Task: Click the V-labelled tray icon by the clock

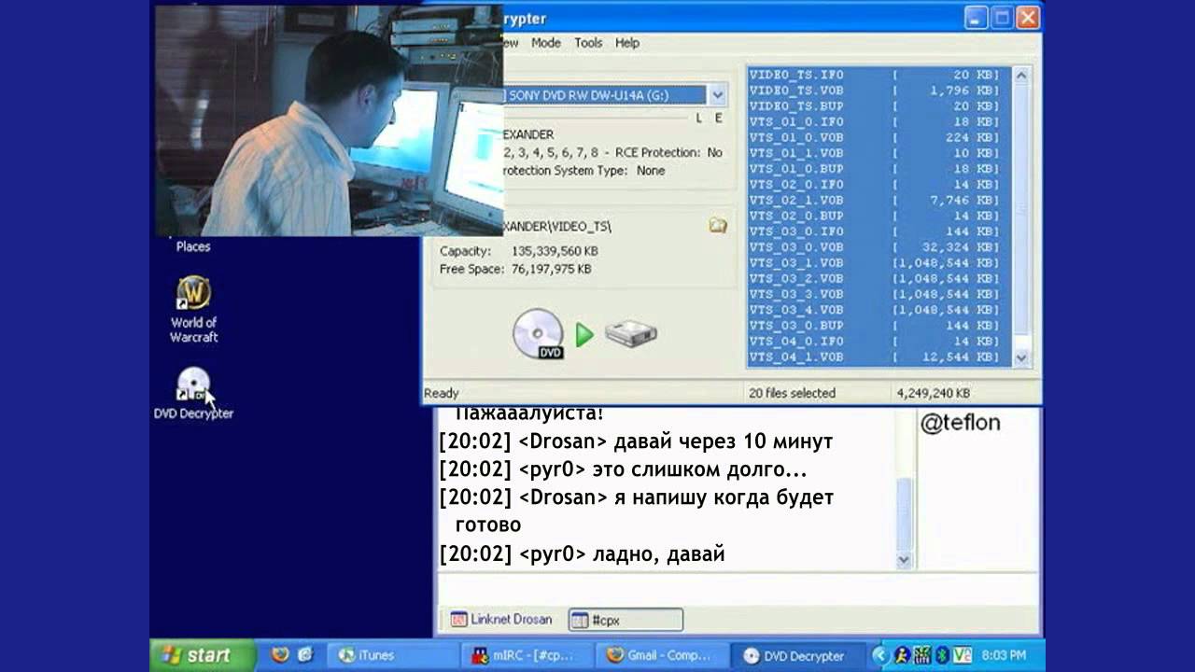Action: pyautogui.click(x=963, y=655)
